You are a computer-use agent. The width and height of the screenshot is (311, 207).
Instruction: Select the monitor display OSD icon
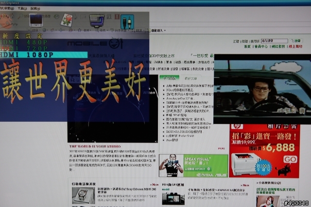[36, 20]
